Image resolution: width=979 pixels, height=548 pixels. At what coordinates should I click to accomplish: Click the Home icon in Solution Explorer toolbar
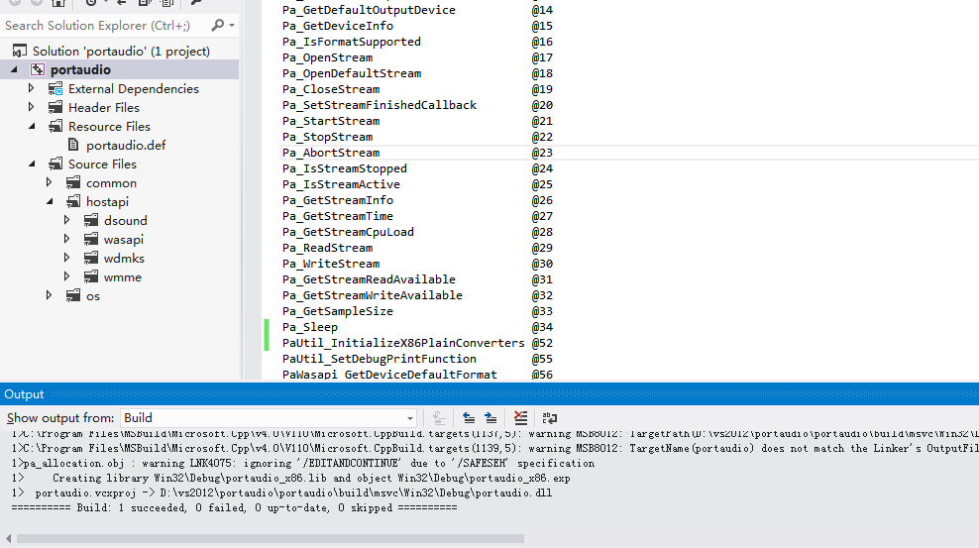click(x=58, y=3)
